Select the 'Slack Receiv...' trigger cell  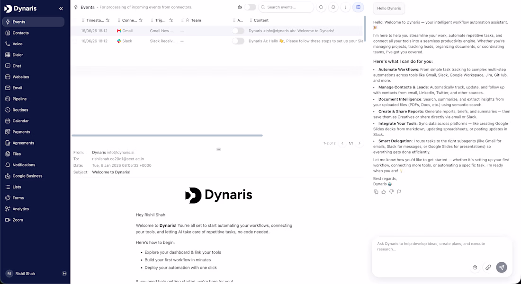(162, 41)
